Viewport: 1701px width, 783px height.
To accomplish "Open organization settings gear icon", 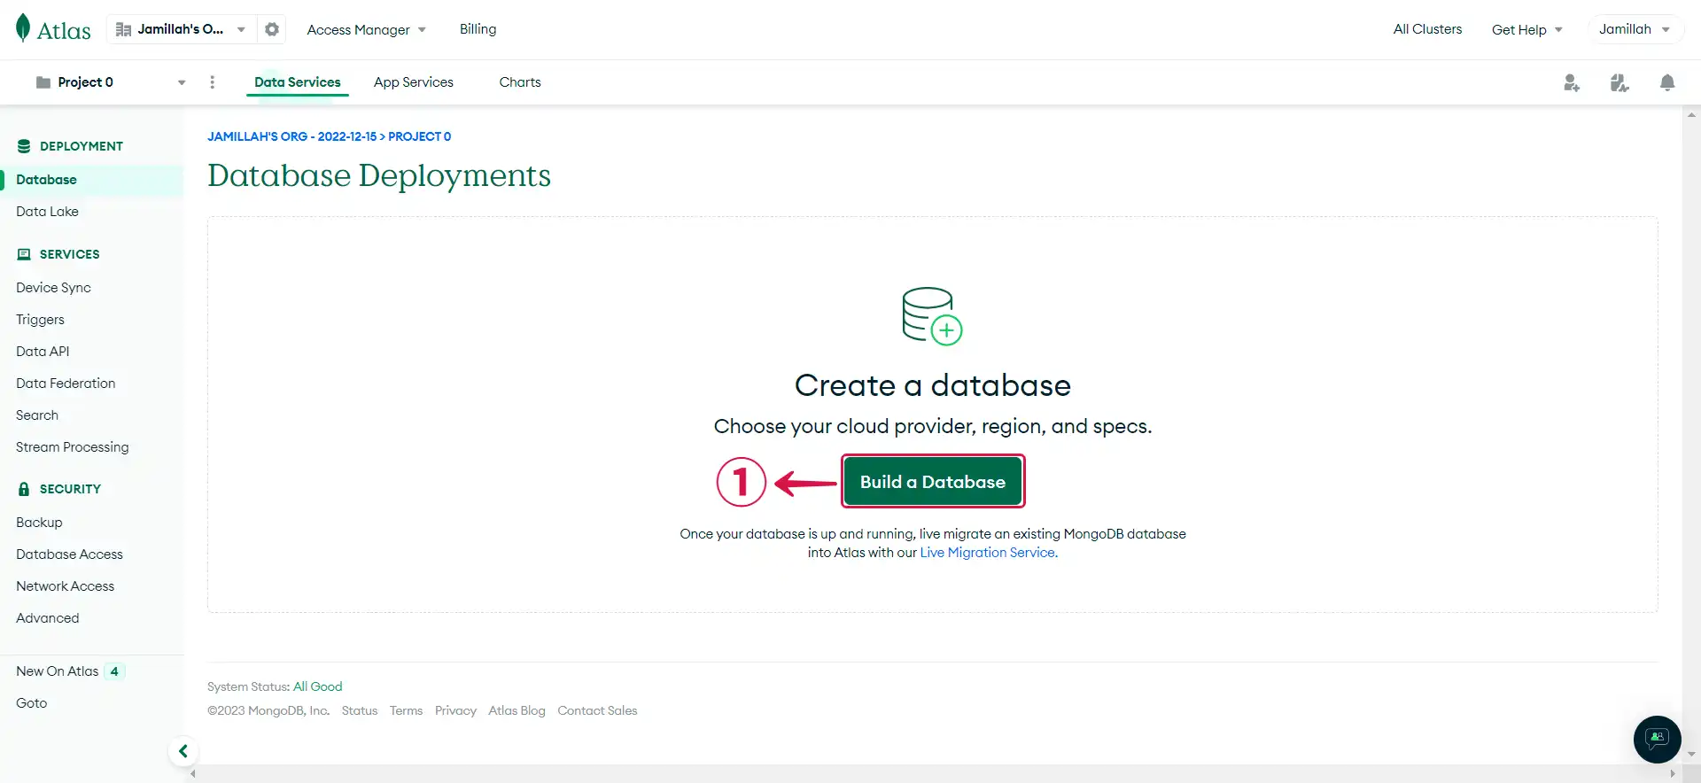I will (x=272, y=29).
